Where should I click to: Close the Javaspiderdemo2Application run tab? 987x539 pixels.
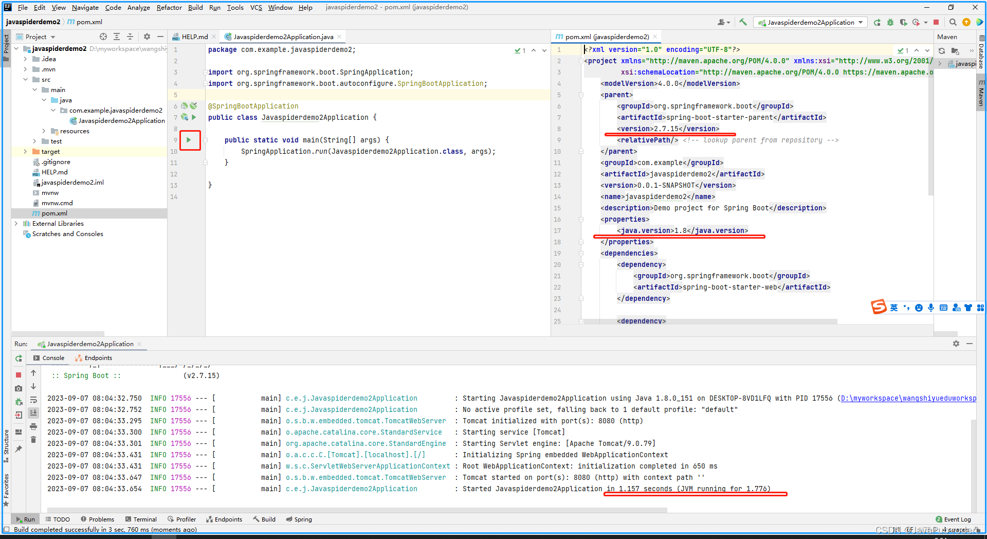[139, 344]
